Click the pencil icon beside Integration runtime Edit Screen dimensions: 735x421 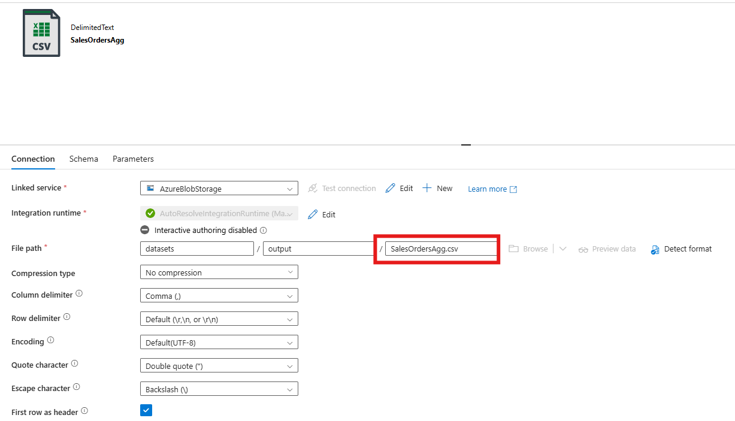(x=313, y=214)
